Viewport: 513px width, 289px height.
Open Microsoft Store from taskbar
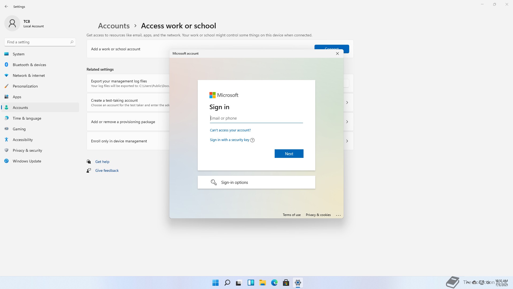tap(286, 283)
